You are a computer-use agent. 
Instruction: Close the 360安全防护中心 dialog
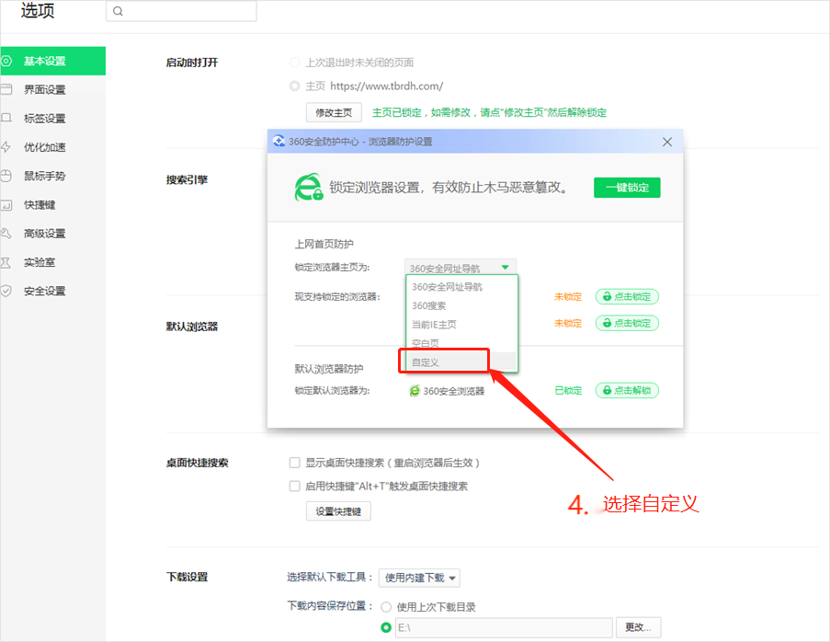click(667, 142)
